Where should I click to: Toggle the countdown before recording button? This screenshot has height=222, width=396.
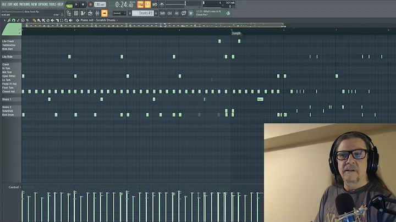pos(147,4)
